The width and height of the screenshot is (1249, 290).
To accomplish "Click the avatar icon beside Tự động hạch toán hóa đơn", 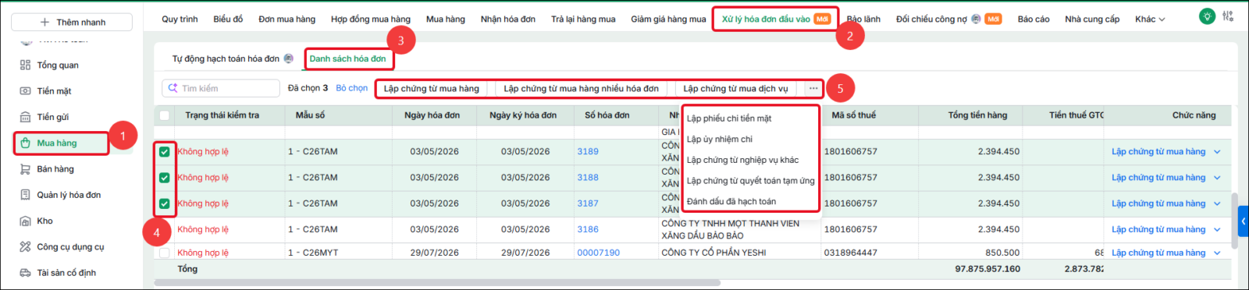I will 289,58.
